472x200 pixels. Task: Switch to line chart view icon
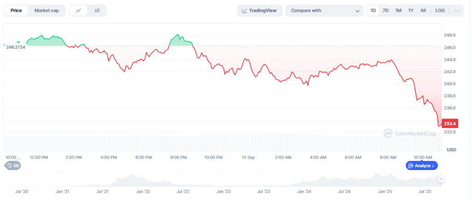[x=78, y=11]
